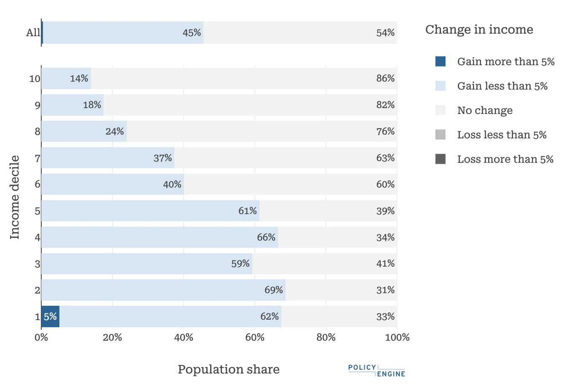Click the Gain more than 5% swatch
Screen dimensions: 561x392
coord(440,61)
